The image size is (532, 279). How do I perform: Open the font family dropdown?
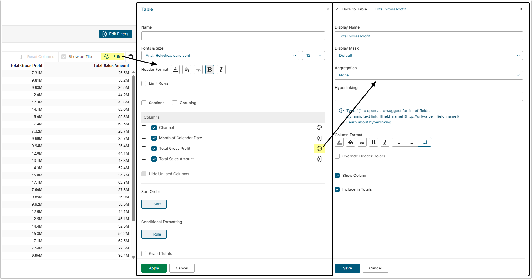[x=220, y=56]
